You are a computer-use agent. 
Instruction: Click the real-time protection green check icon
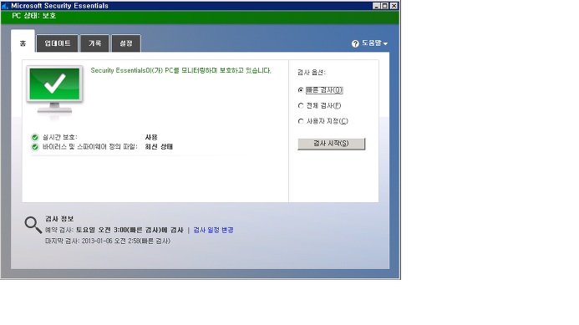pos(35,137)
